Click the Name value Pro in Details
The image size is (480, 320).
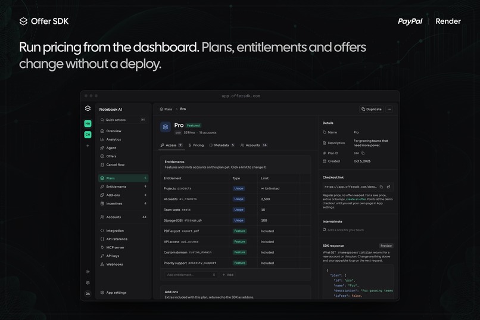tap(356, 132)
